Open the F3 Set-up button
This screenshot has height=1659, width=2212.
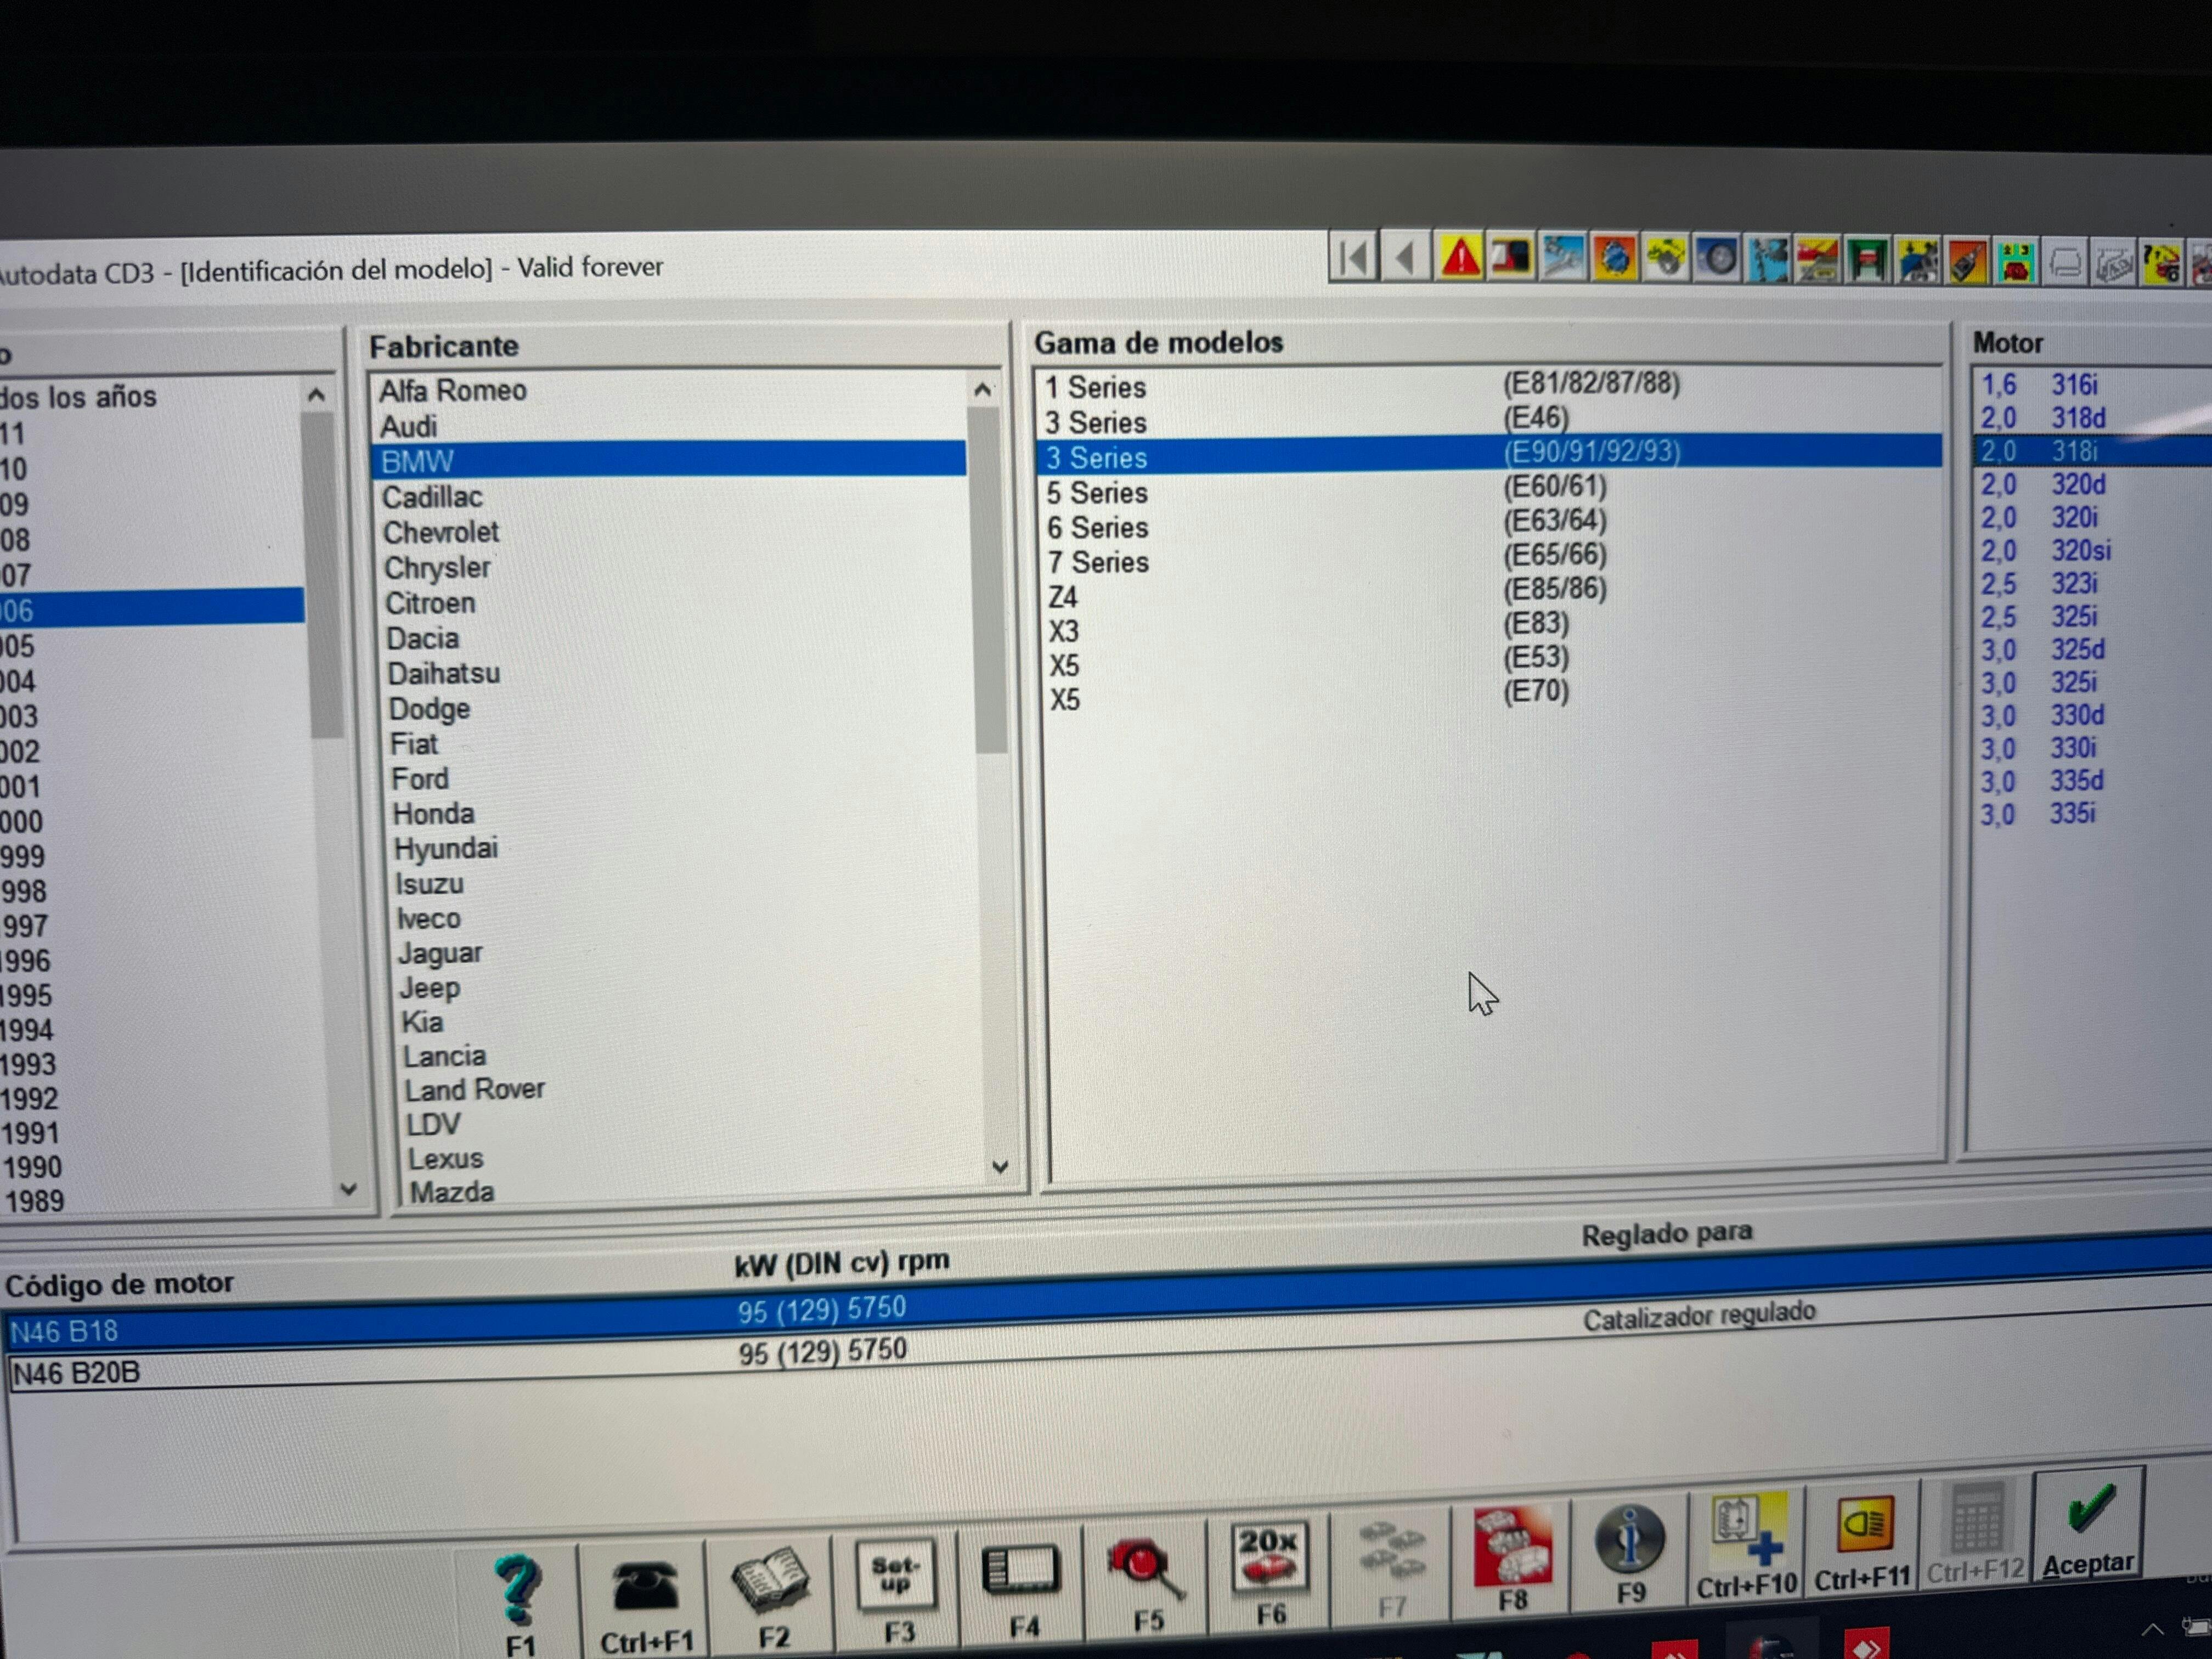[896, 1577]
